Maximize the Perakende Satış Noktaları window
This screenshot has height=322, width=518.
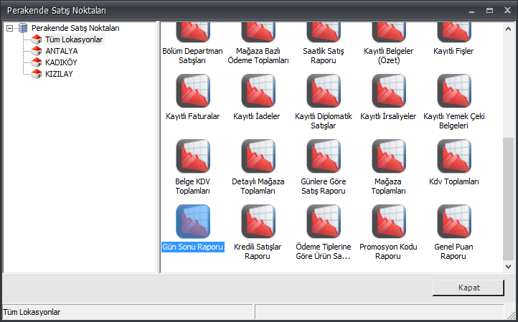[489, 11]
